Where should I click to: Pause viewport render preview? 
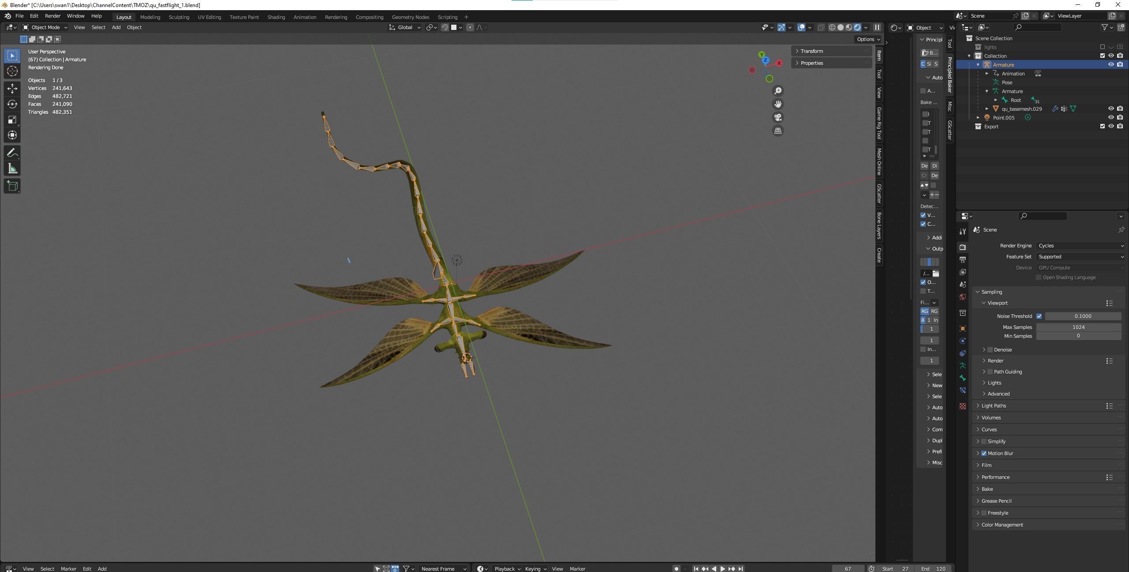tap(877, 27)
